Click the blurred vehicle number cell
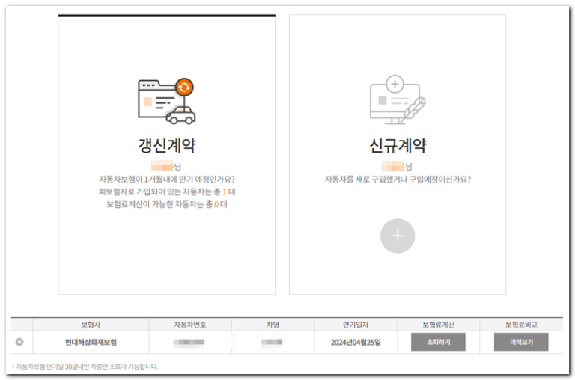This screenshot has height=380, width=575. [x=189, y=343]
